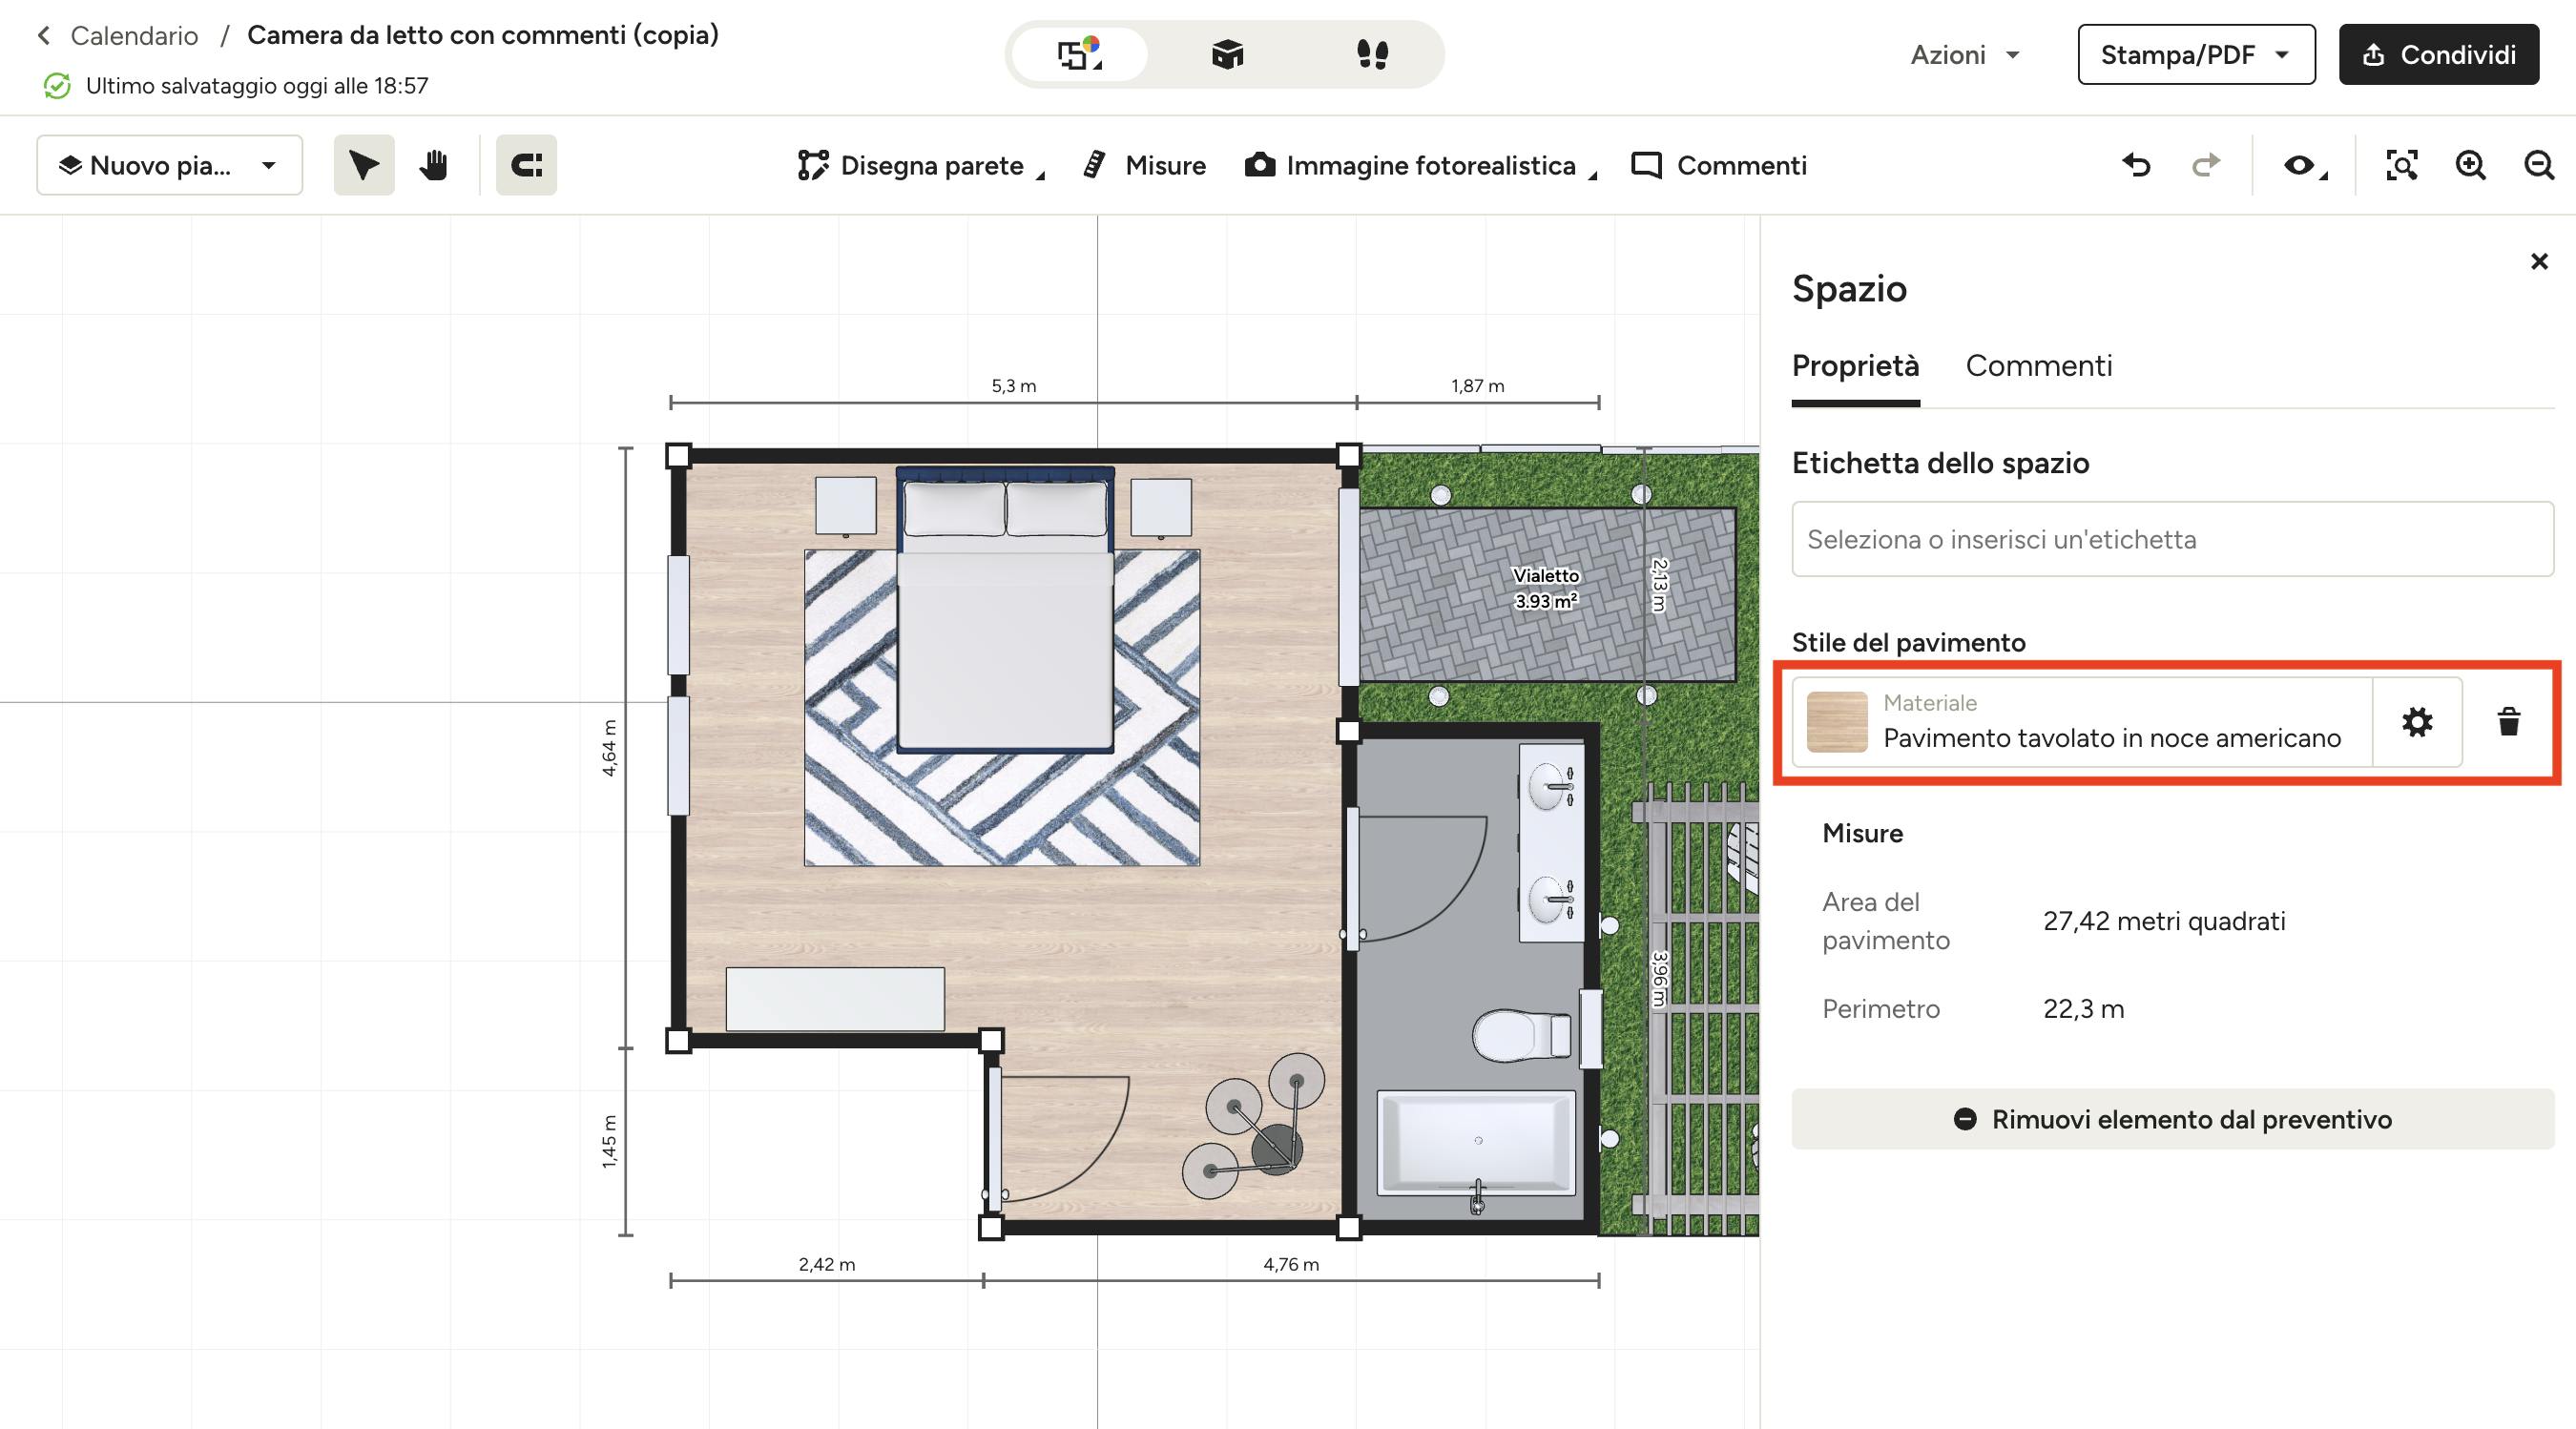Expand the Disegna parete options arrow
Image resolution: width=2576 pixels, height=1429 pixels.
point(1040,176)
